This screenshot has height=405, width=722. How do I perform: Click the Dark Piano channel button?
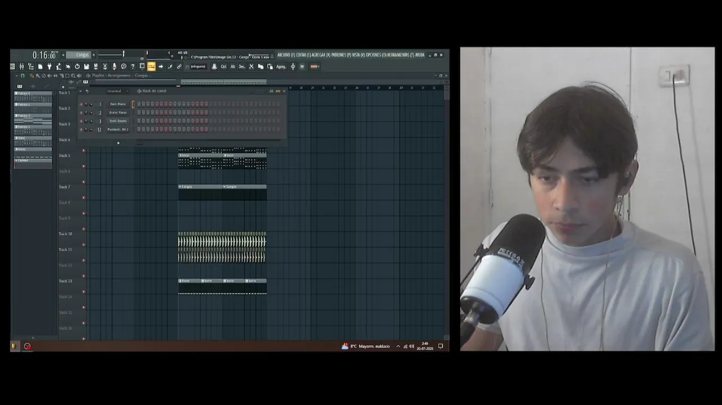[x=118, y=104]
